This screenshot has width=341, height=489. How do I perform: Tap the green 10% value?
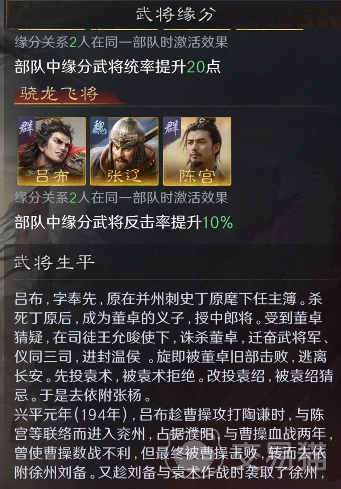pos(218,223)
